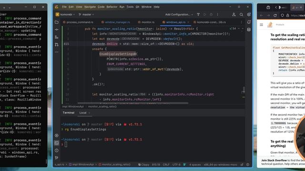Reload the page in the browser window
Image resolution: width=305 pixels, height=171 pixels.
click(275, 16)
